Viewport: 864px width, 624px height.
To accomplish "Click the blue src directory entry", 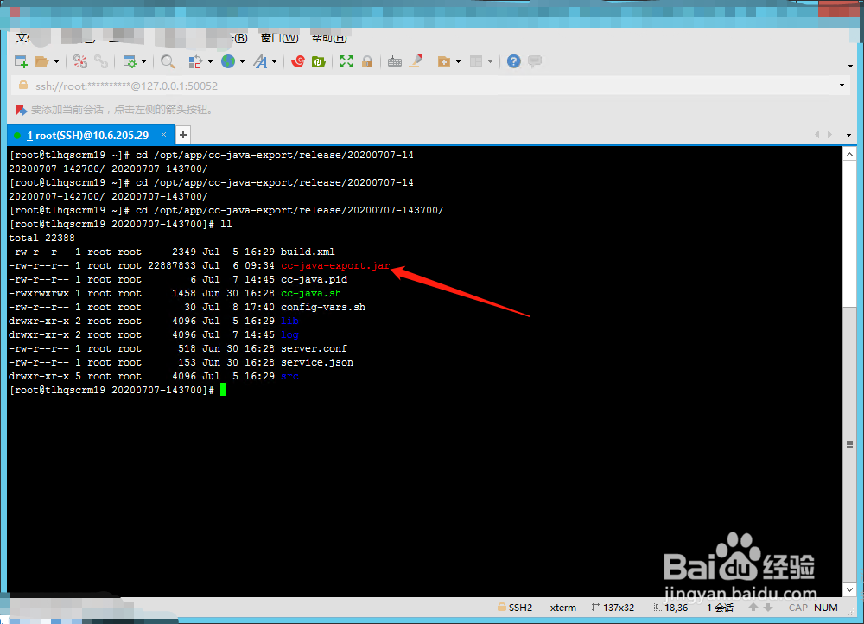I will [289, 376].
